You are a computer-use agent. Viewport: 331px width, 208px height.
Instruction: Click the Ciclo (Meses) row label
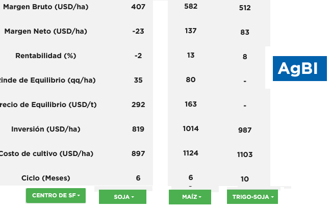[x=45, y=178]
